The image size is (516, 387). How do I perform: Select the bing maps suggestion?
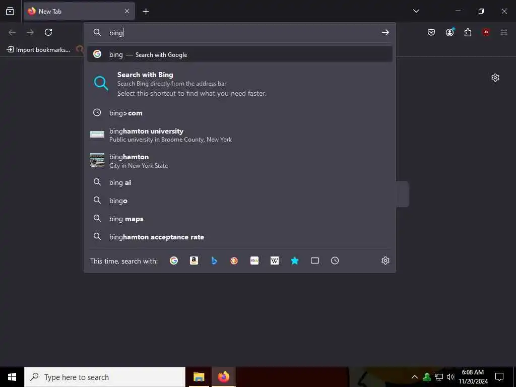239,219
